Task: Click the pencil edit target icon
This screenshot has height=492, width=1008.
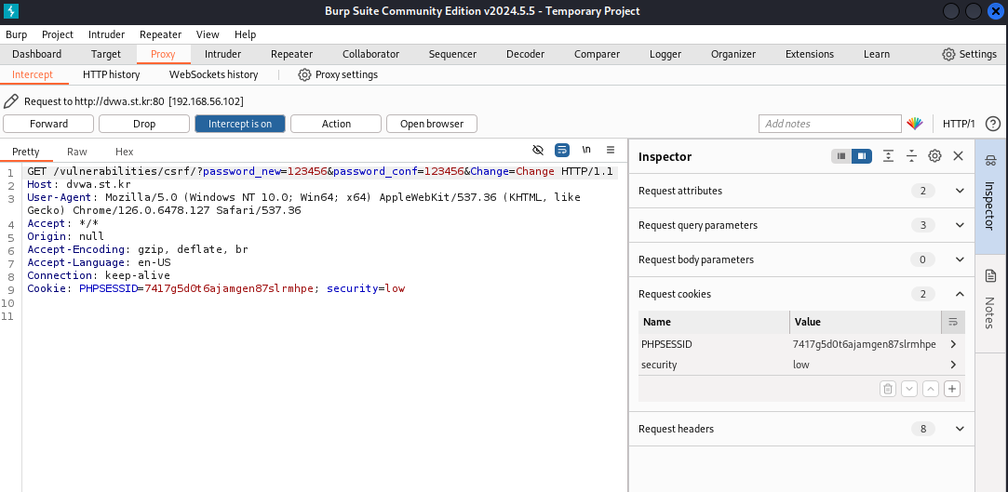Action: click(x=11, y=101)
